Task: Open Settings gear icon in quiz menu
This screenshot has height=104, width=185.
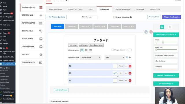Action: coord(41,55)
